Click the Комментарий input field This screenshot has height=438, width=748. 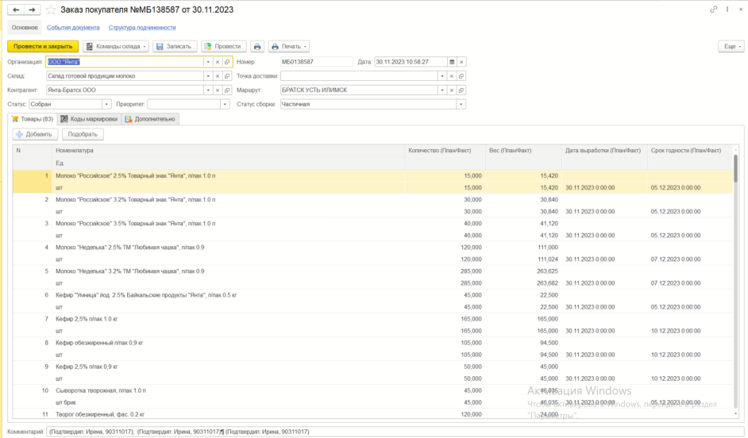395,432
